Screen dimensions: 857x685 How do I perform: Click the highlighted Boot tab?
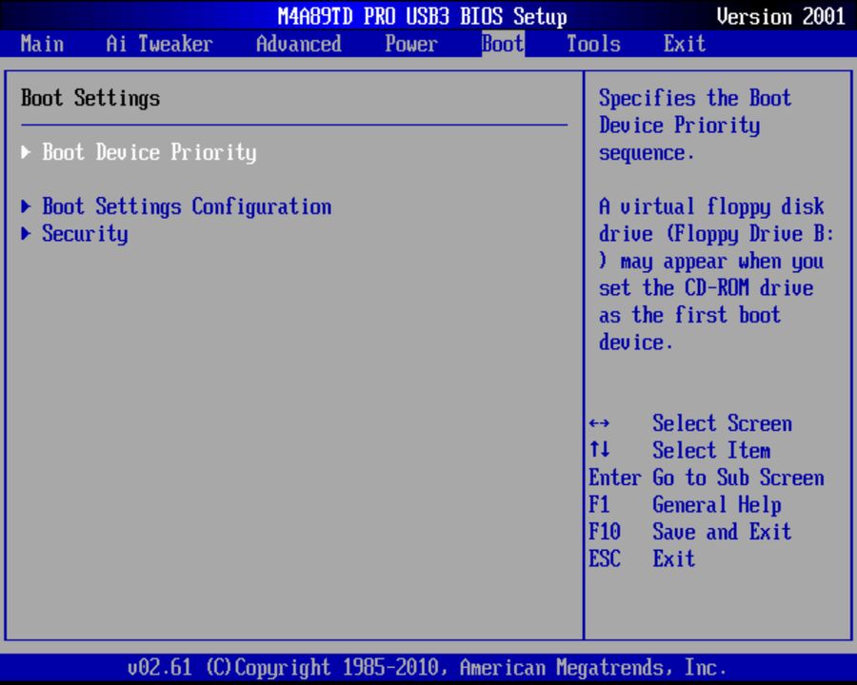pyautogui.click(x=502, y=44)
